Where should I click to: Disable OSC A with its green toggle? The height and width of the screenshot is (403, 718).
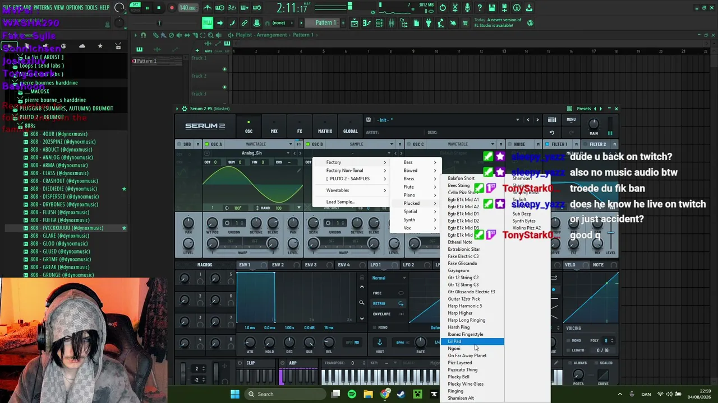[x=206, y=144]
